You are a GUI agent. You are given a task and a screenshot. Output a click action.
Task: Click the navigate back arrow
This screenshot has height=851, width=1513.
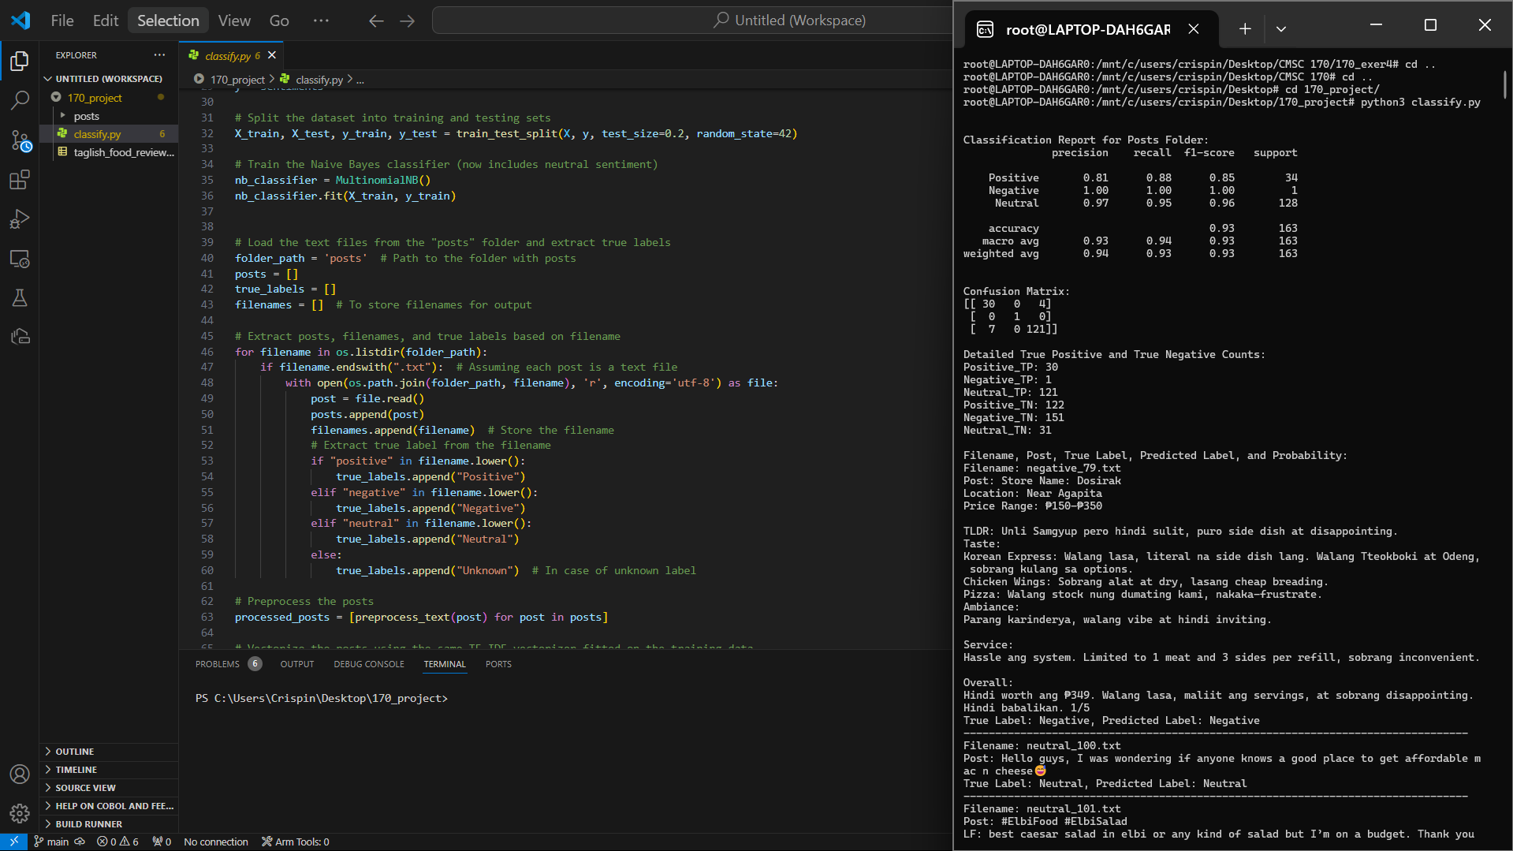[x=376, y=21]
